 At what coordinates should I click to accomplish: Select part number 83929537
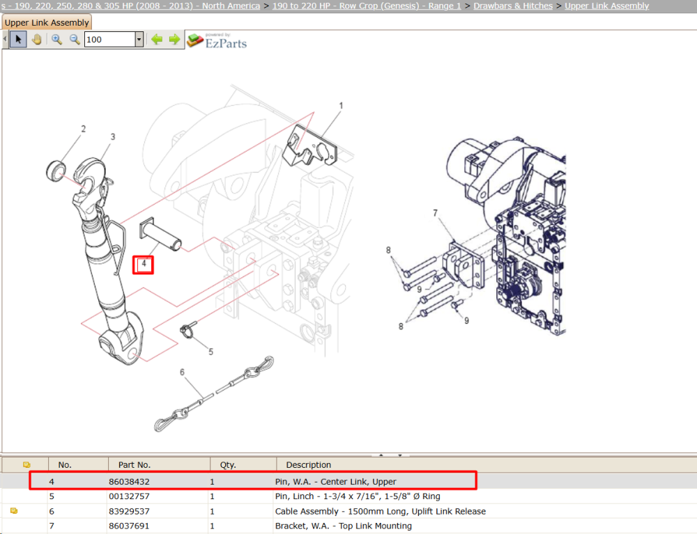coord(129,511)
